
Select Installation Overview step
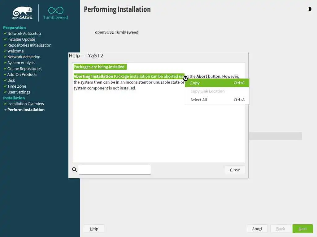coord(26,104)
